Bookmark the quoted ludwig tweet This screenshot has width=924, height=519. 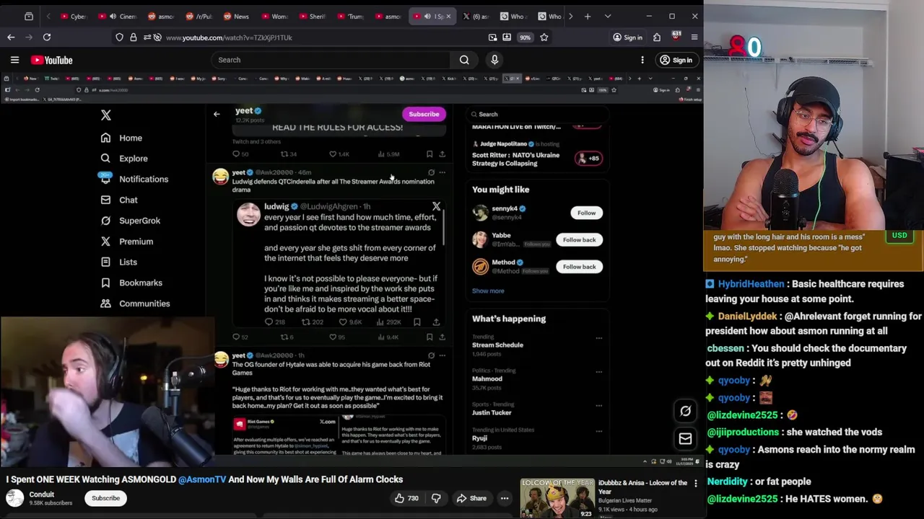[x=417, y=322]
